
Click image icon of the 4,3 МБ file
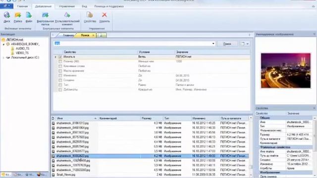click(x=53, y=123)
